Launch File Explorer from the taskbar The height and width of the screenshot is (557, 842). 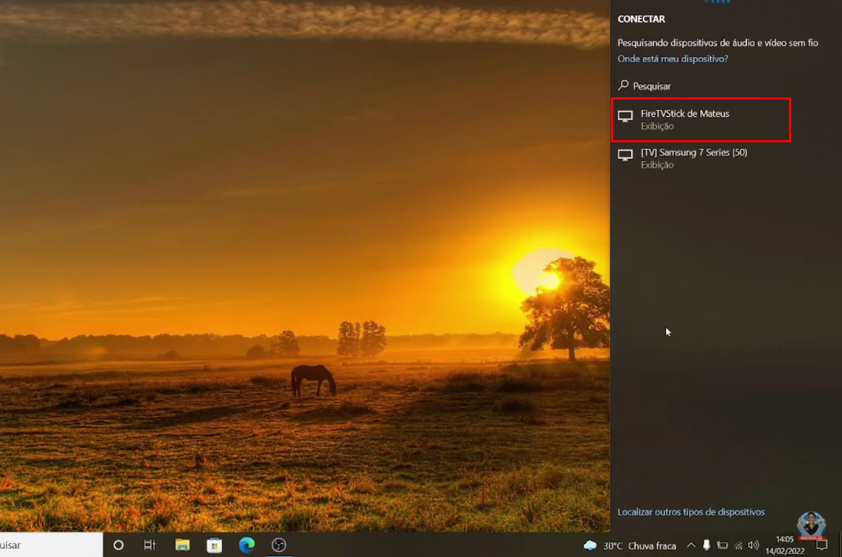(183, 545)
